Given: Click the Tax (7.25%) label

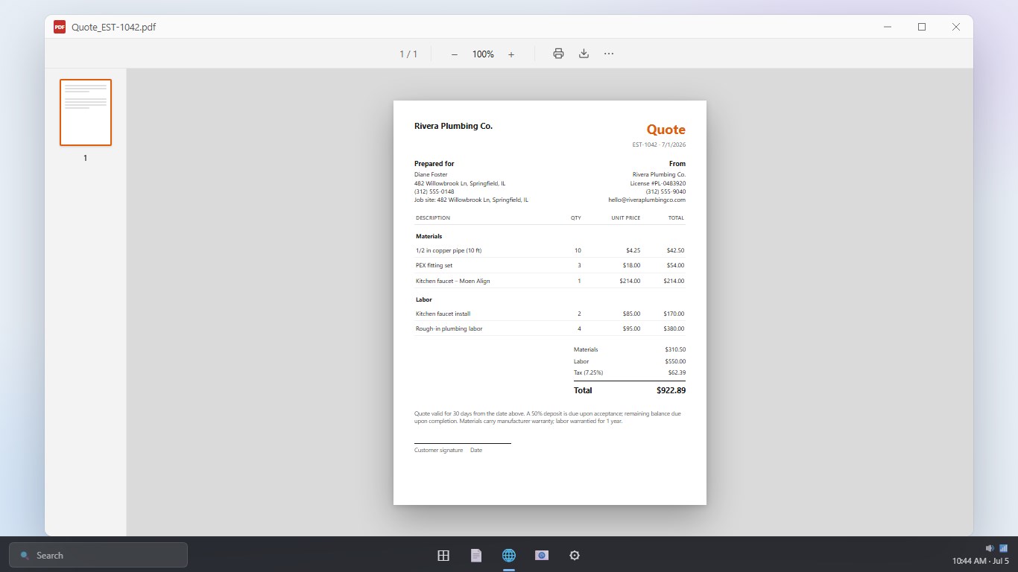Looking at the screenshot, I should (x=588, y=372).
